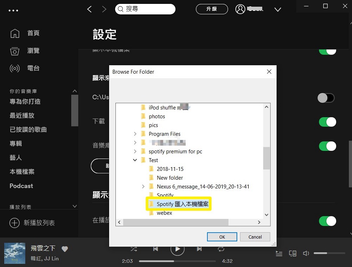Viewport: 352px width, 267px height.
Task: Collapse library with up chevron
Action: (x=75, y=91)
